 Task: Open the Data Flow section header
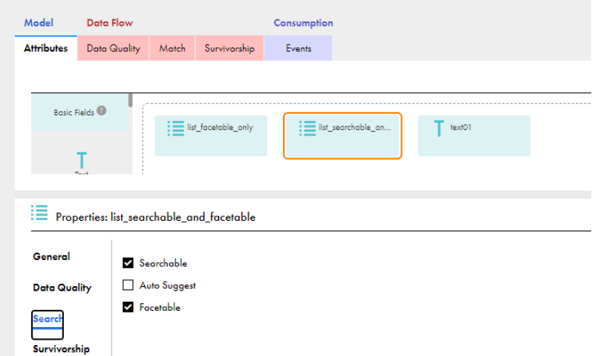(x=109, y=23)
